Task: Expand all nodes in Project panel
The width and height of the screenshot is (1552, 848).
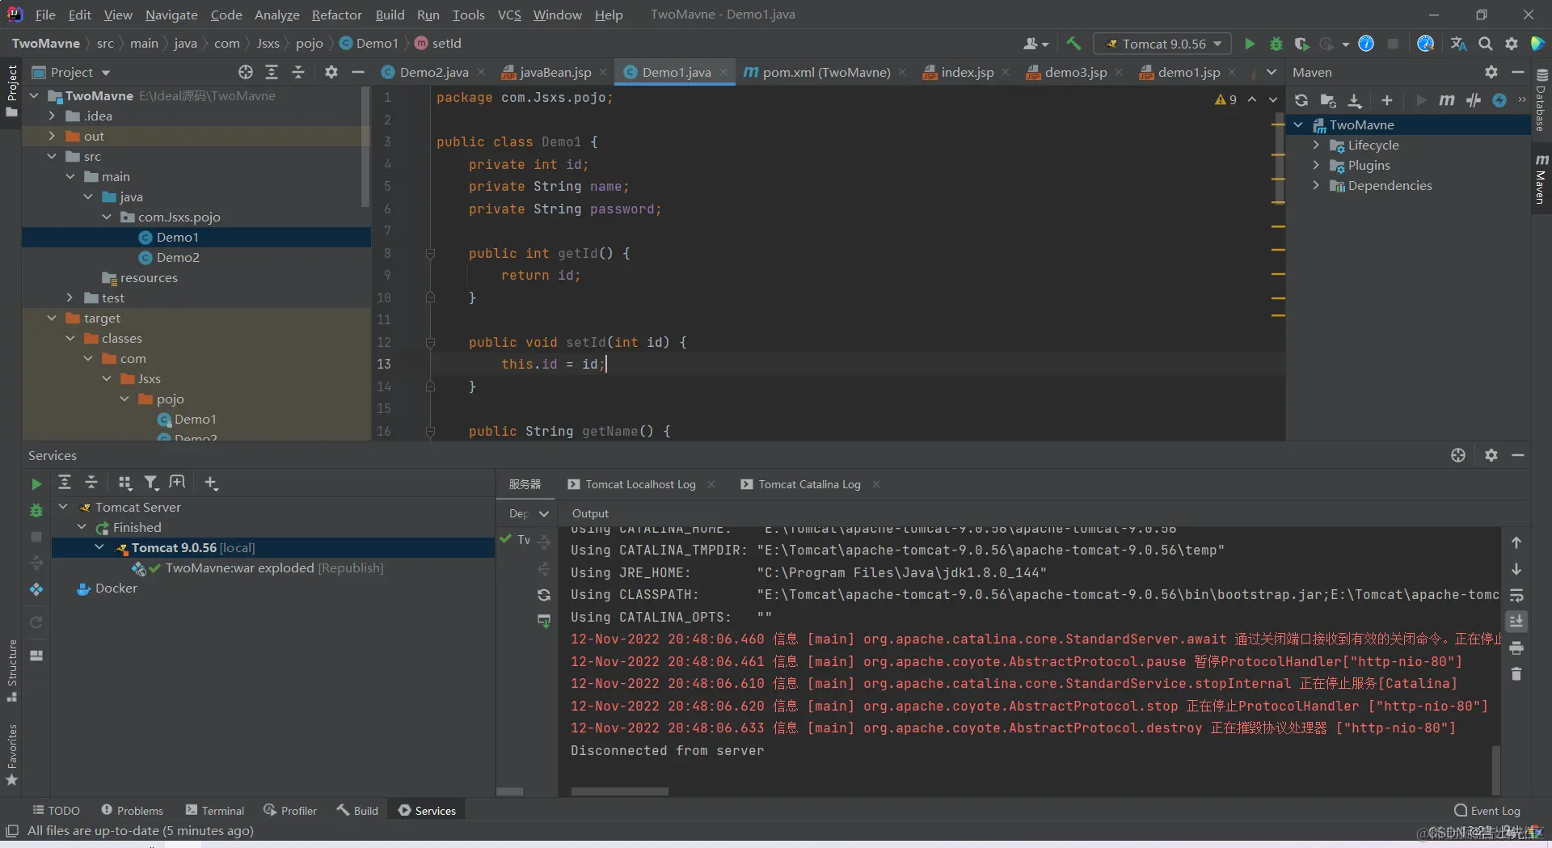Action: click(272, 72)
